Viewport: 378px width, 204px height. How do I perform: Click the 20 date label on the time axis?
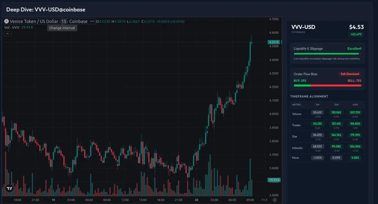click(196, 200)
